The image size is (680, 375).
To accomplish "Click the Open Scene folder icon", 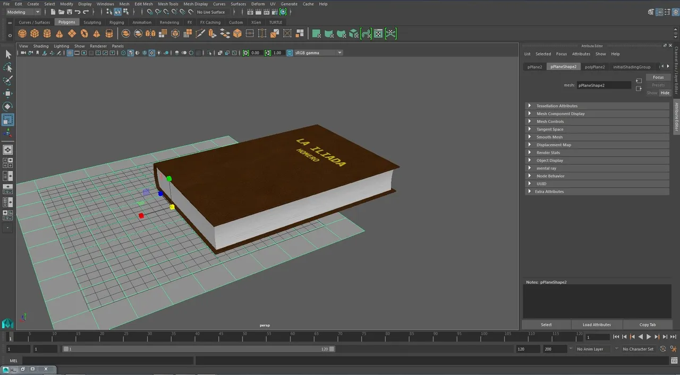I will pyautogui.click(x=61, y=12).
